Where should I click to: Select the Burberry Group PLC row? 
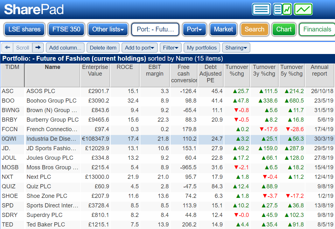pos(167,120)
